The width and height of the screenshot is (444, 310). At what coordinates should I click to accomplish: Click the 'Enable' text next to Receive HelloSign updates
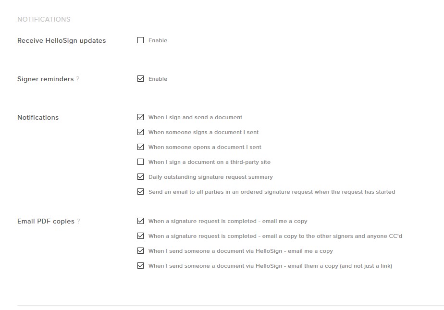[158, 41]
